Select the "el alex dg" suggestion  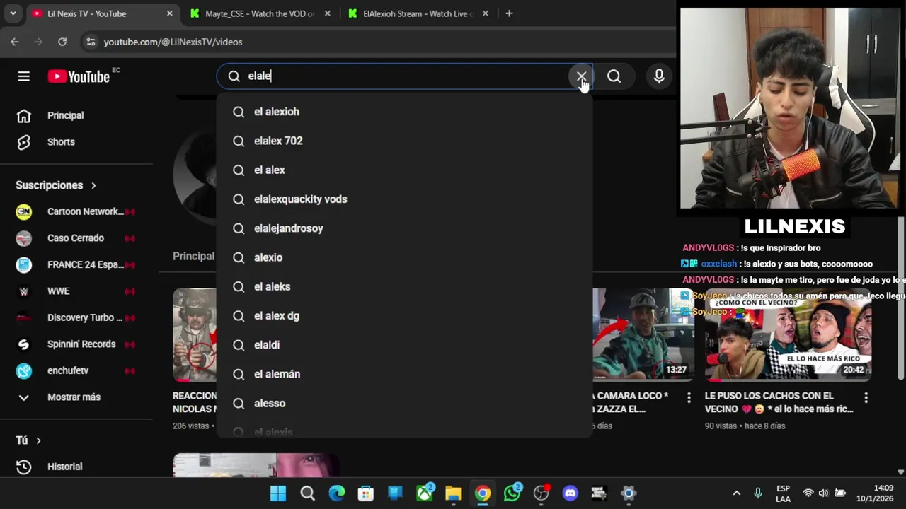[x=404, y=316]
